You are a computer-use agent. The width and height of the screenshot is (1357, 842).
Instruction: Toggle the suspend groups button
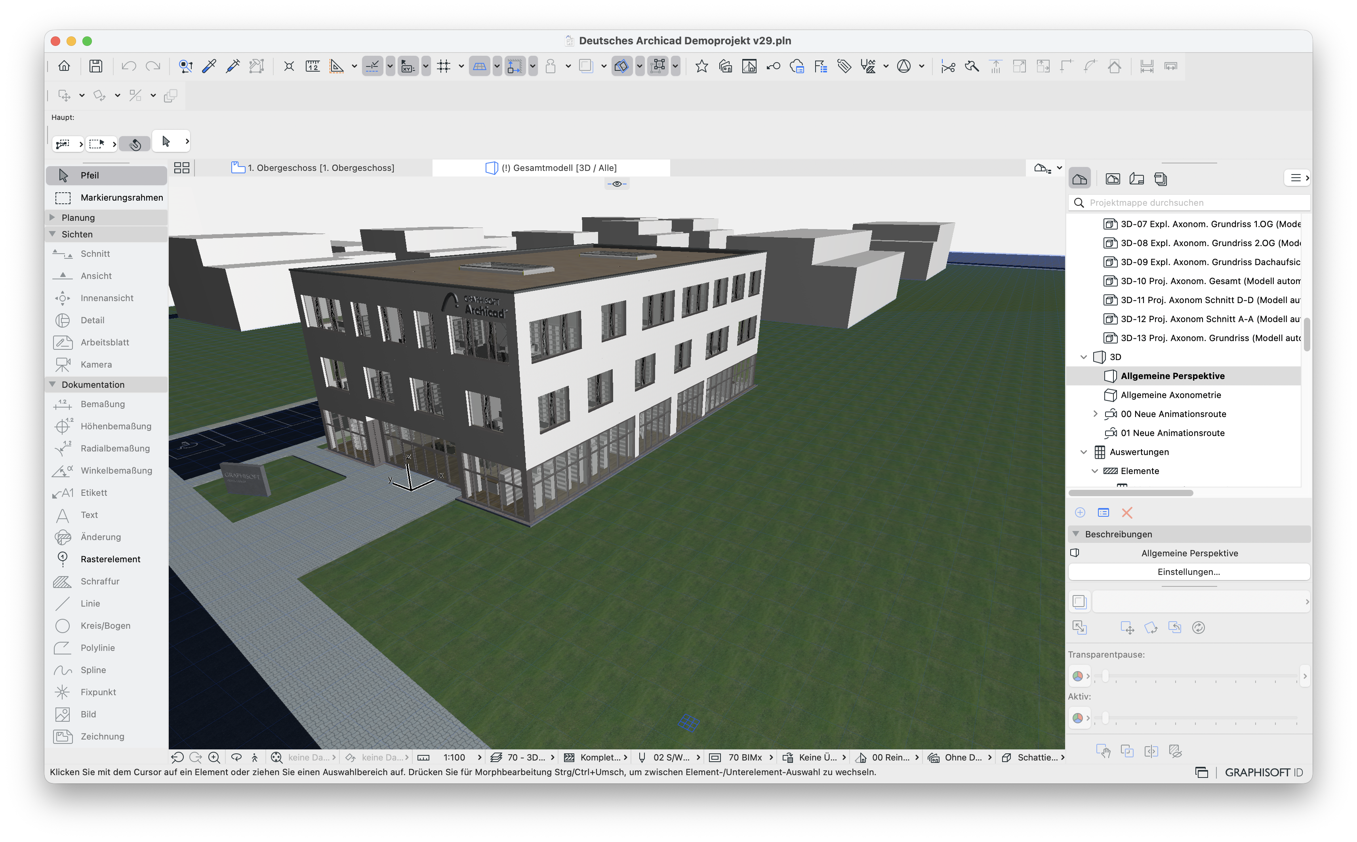[658, 66]
